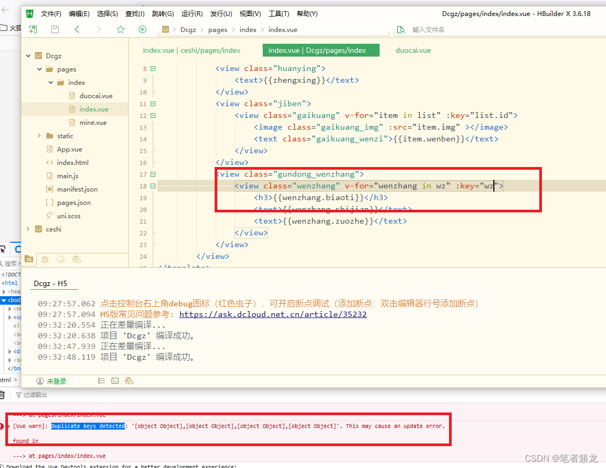This screenshot has width=606, height=468.
Task: Run the project via the green play icon
Action: (x=142, y=29)
